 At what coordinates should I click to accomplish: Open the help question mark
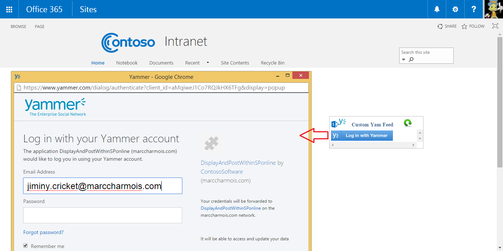coord(474,9)
